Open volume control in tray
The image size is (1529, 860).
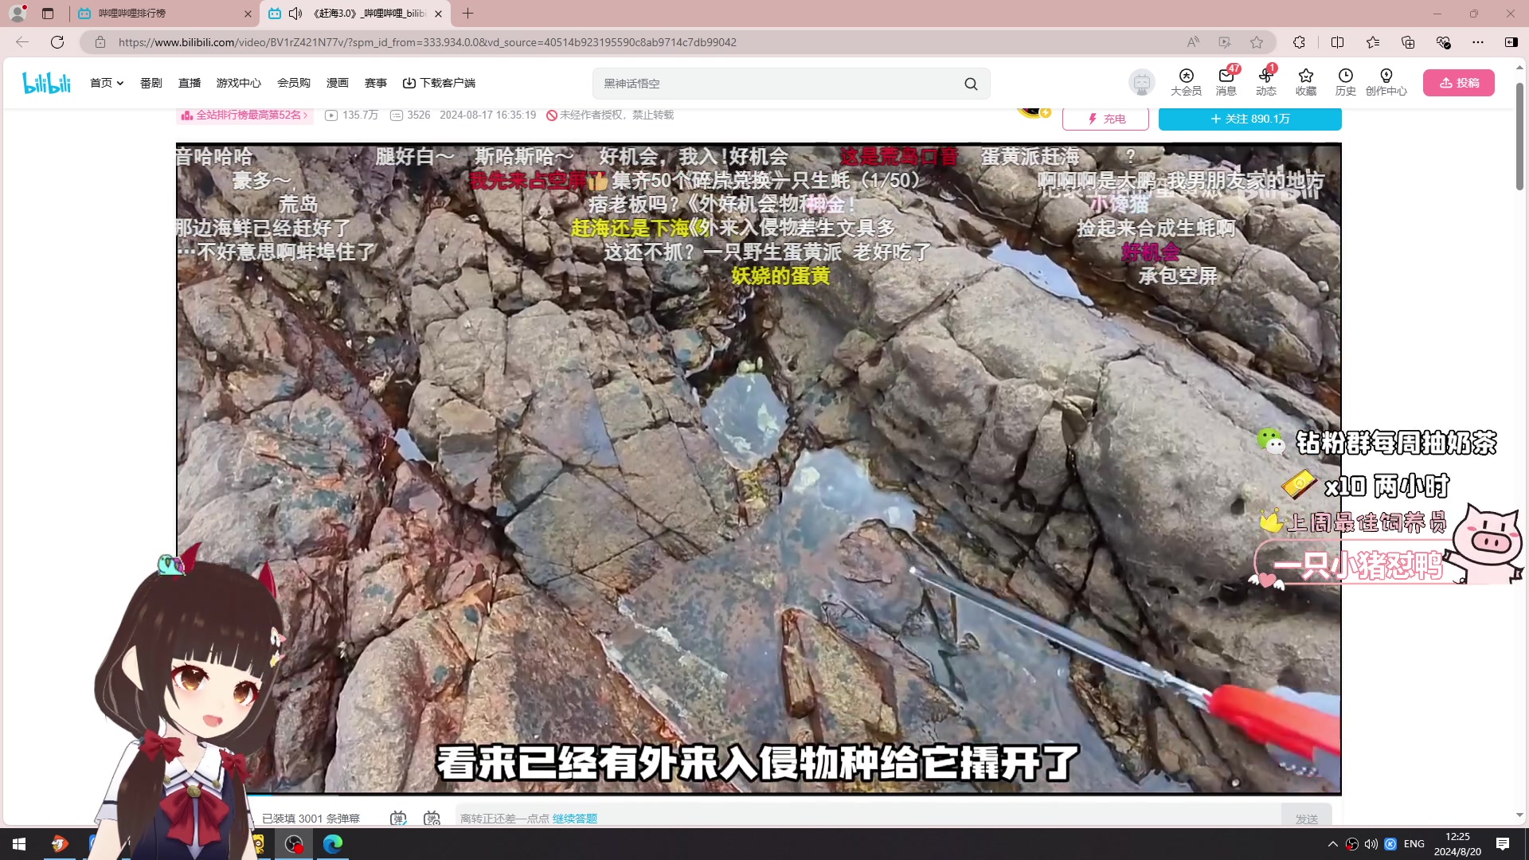pos(1371,844)
